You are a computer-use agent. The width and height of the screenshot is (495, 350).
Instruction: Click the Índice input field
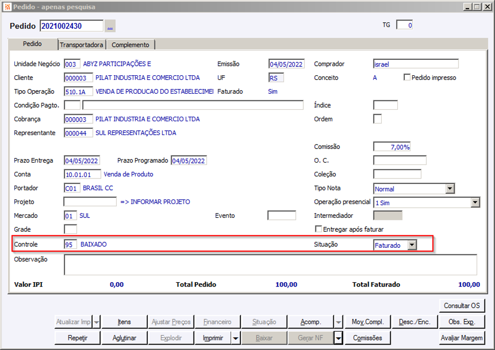385,105
